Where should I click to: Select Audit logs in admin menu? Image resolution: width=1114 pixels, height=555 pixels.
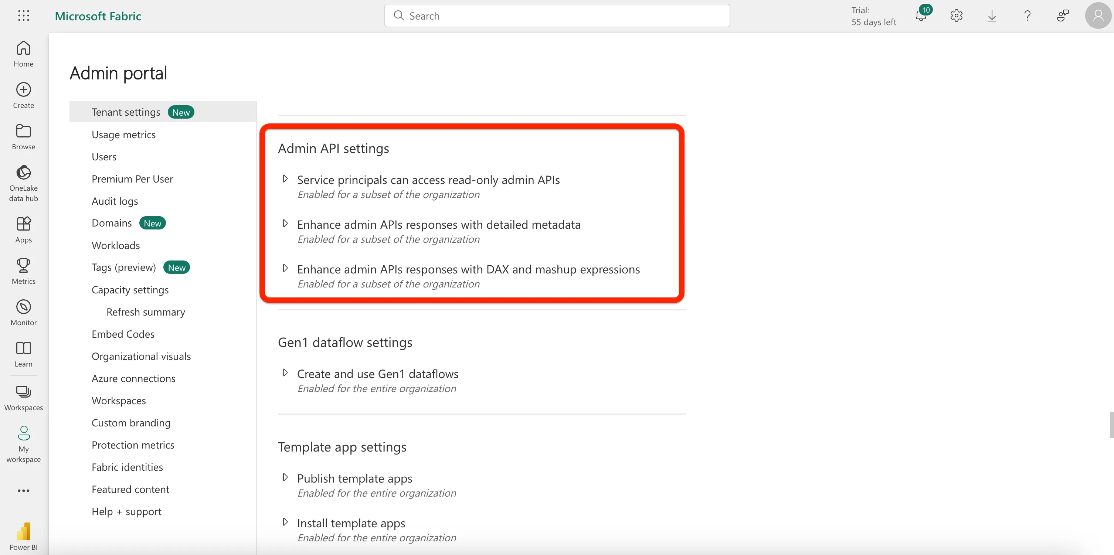tap(115, 201)
